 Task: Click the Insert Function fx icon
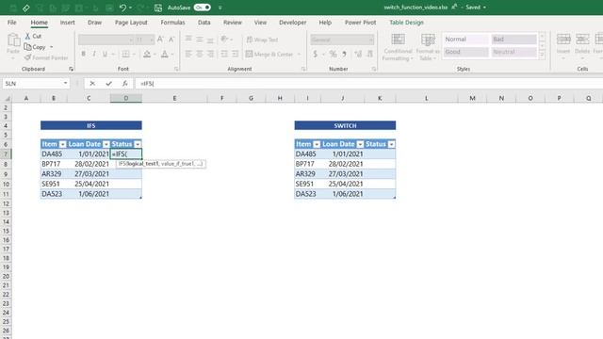125,84
